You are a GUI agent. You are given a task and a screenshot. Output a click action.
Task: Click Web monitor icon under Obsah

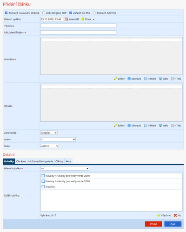tap(160, 126)
